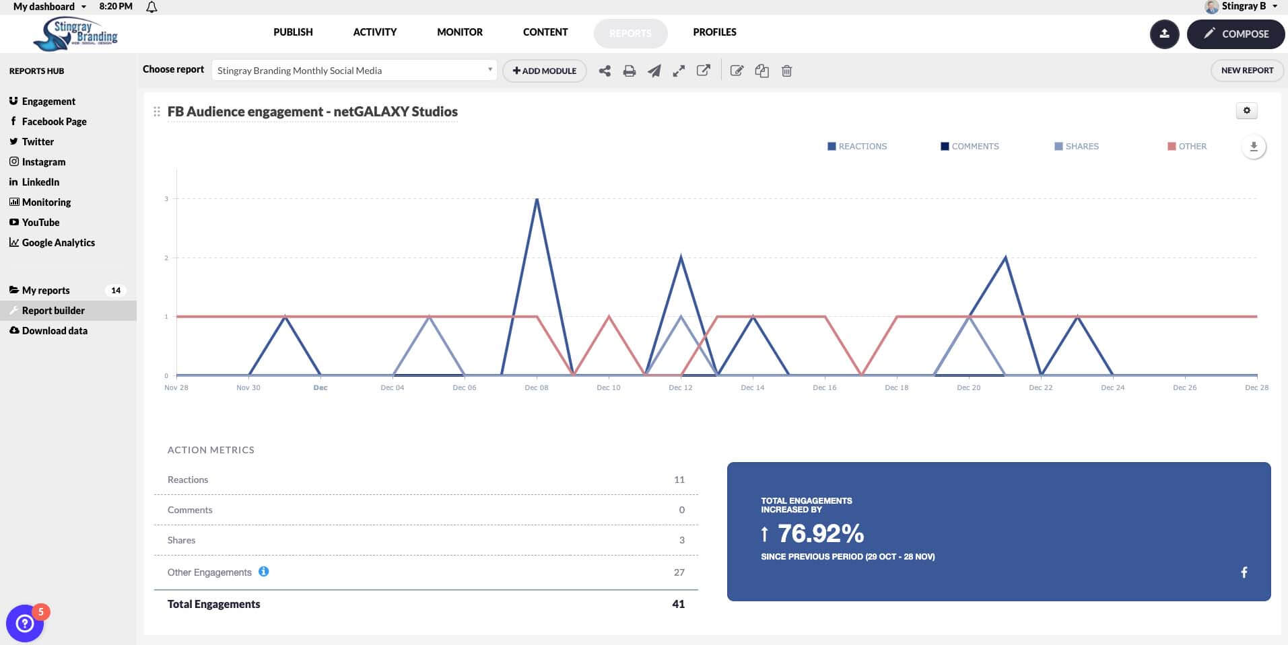Viewport: 1288px width, 645px height.
Task: Open YouTube reports in sidebar
Action: (x=40, y=223)
